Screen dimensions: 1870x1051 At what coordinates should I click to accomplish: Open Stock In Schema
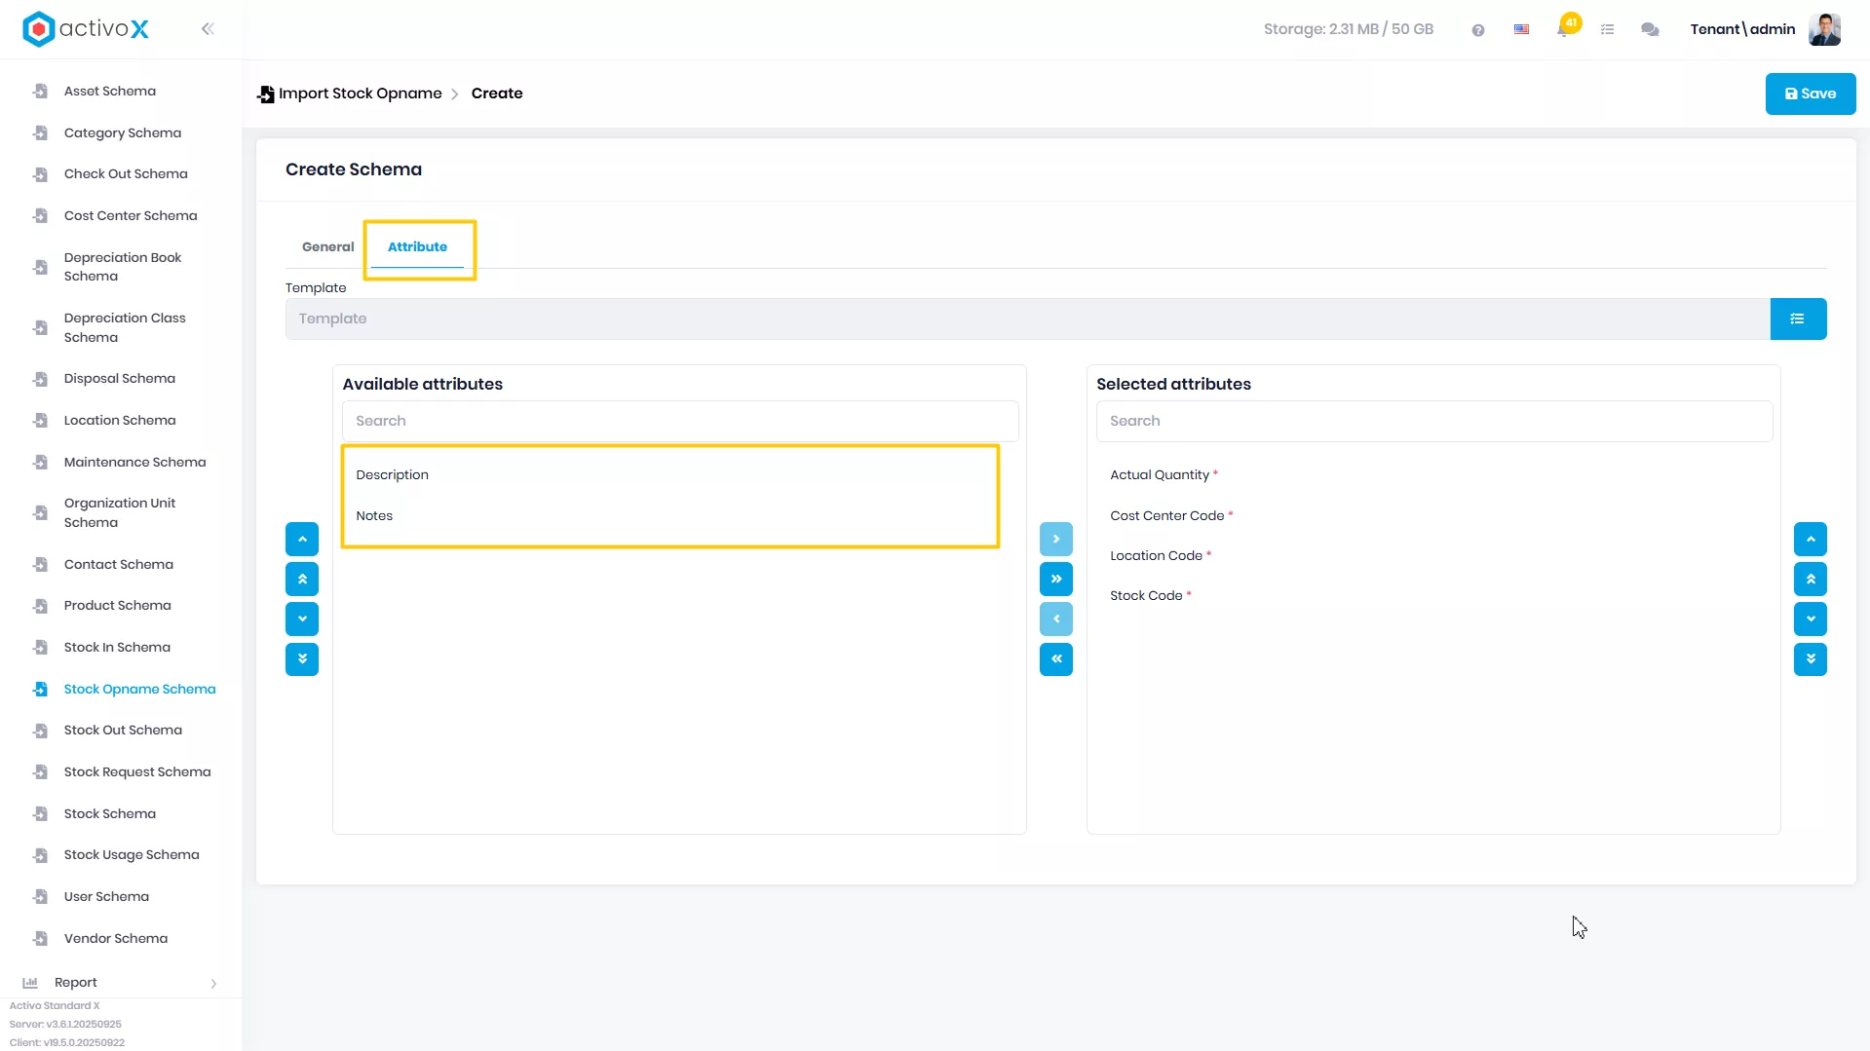117,648
